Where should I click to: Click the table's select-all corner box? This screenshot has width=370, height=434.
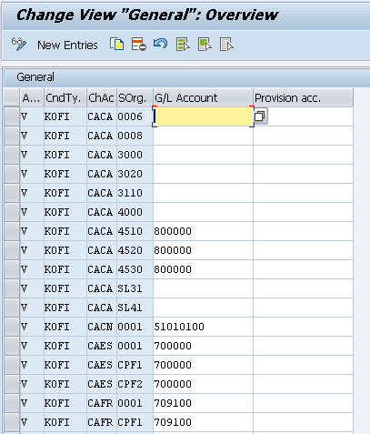pos(12,97)
